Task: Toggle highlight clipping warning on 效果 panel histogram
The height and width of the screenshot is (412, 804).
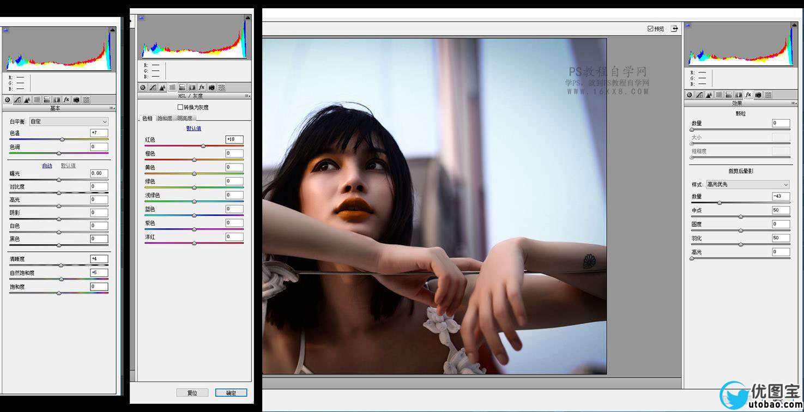Action: (794, 26)
